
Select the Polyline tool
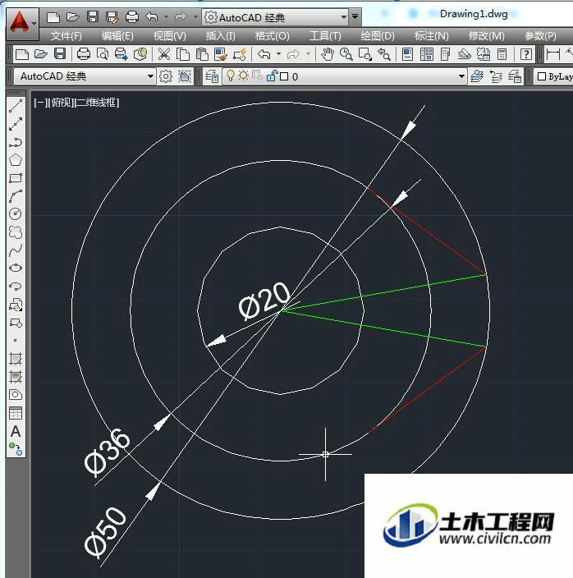click(x=16, y=142)
